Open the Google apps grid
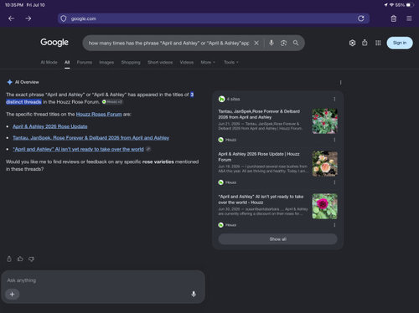419x313 pixels. 378,43
